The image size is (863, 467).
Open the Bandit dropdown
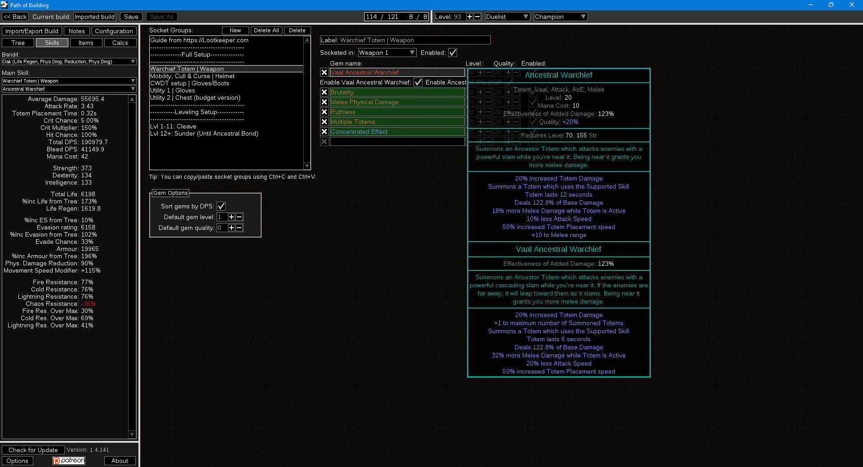(69, 62)
